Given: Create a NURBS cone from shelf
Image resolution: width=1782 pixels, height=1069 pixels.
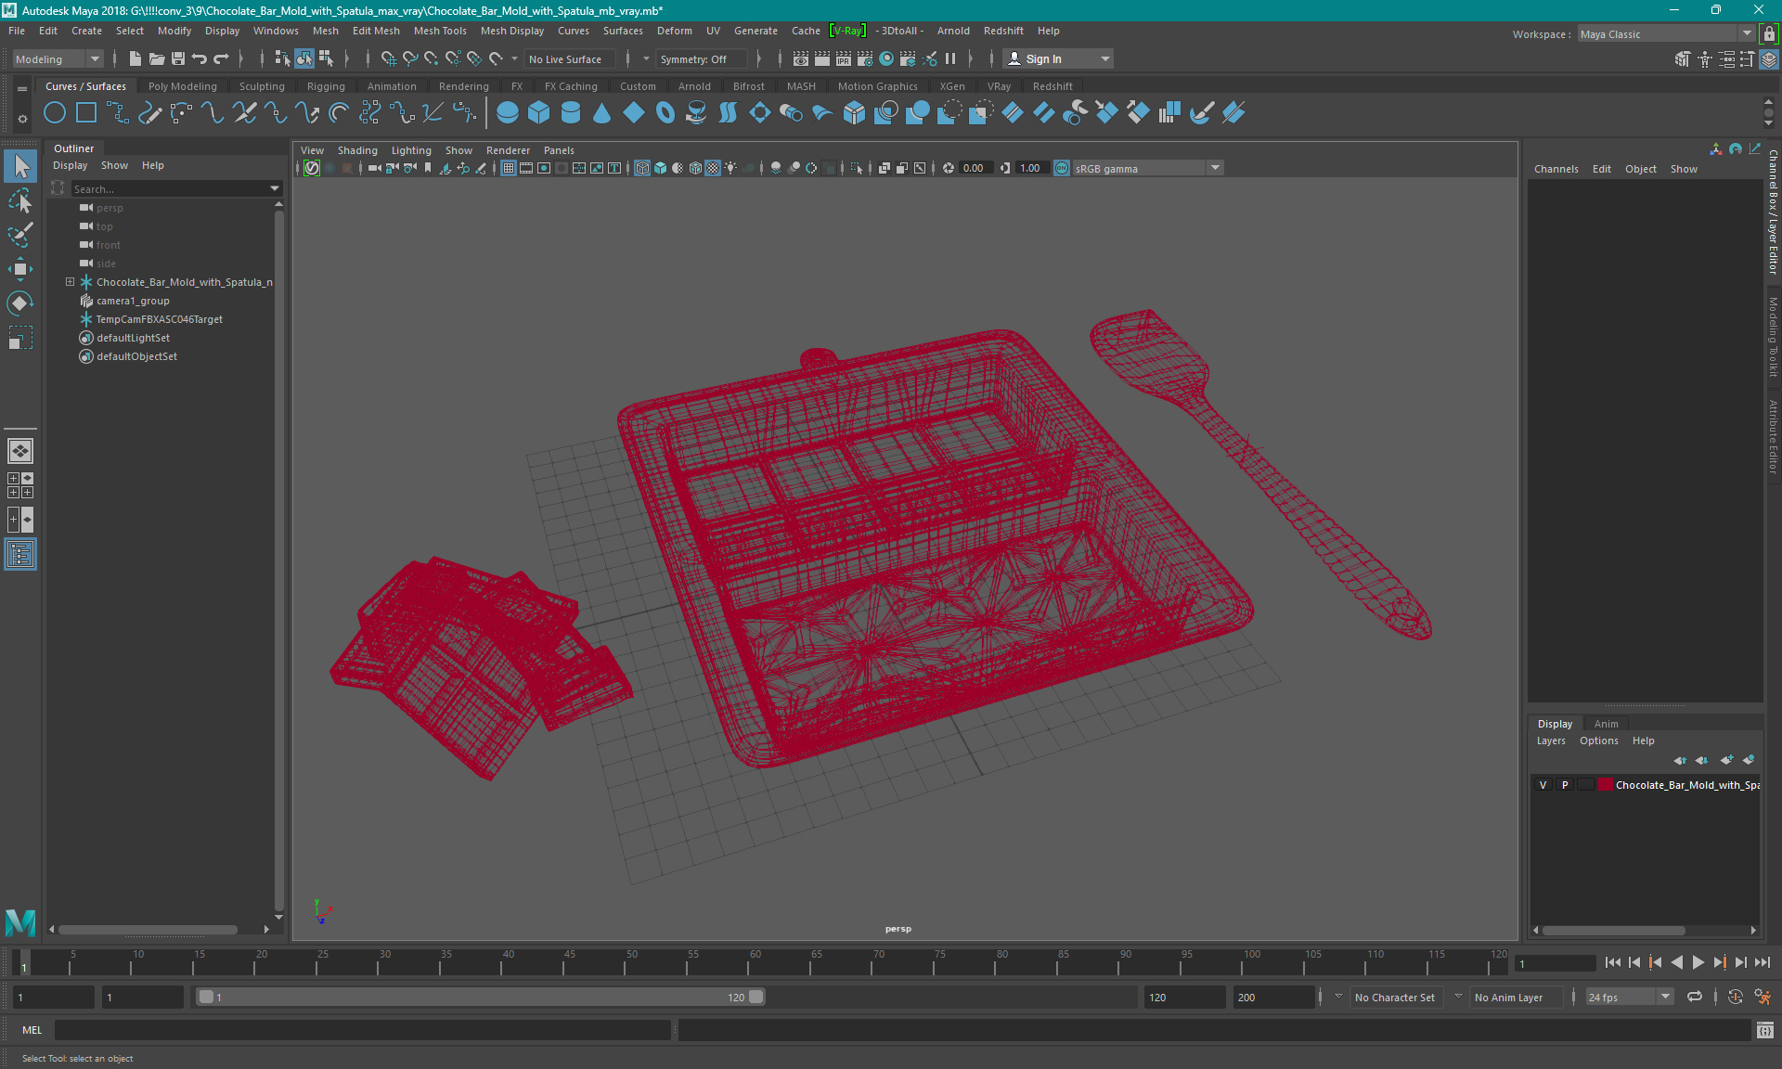Looking at the screenshot, I should coord(602,113).
